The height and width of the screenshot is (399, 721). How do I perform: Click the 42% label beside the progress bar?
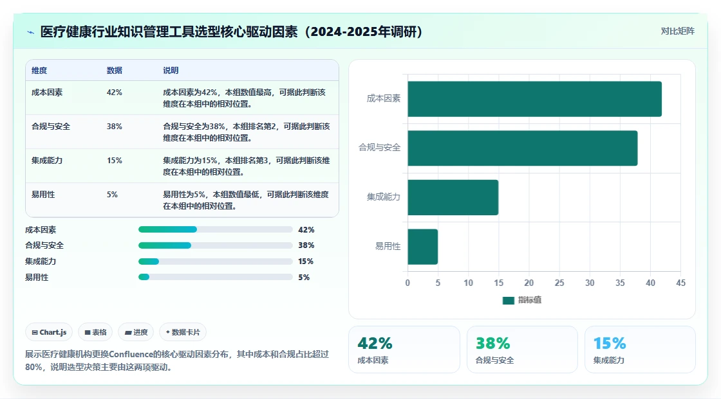click(306, 229)
